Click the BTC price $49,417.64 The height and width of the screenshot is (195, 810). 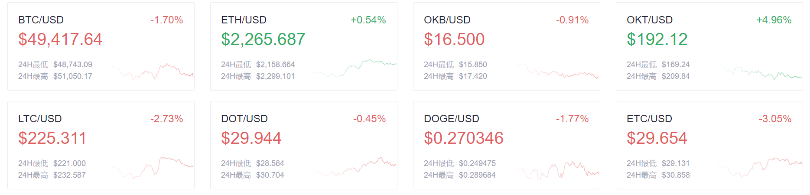(x=60, y=39)
